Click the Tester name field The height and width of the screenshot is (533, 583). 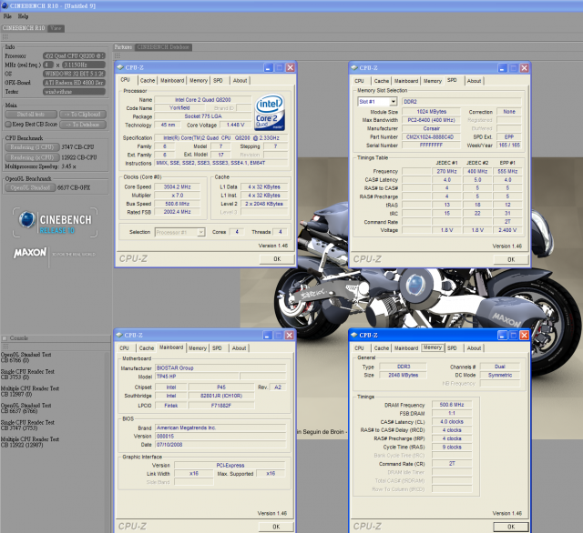(74, 92)
